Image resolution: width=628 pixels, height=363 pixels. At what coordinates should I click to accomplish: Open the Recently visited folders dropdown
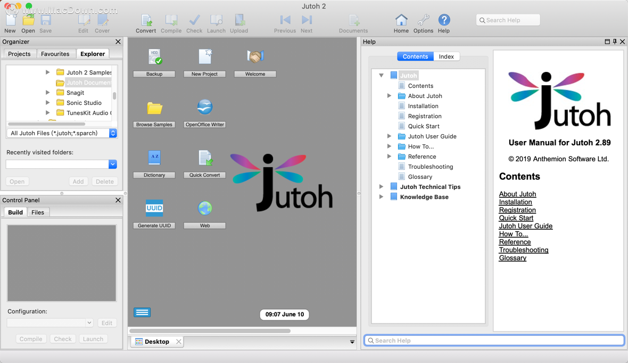point(112,164)
